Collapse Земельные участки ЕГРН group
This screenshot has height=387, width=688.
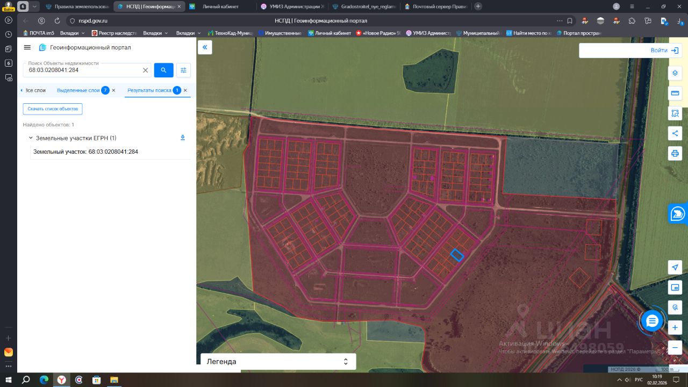pyautogui.click(x=31, y=138)
